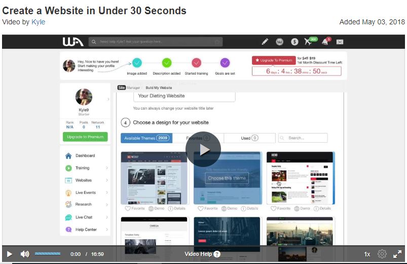Image resolution: width=407 pixels, height=264 pixels.
Task: Click the Network count 11
Action: click(98, 127)
